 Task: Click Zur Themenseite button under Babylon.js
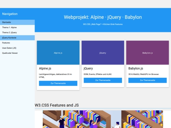coord(148,80)
